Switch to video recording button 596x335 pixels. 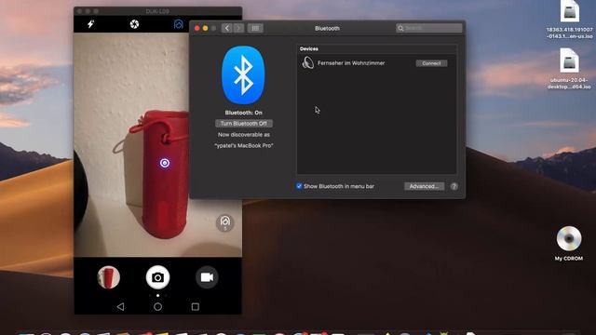pos(207,277)
